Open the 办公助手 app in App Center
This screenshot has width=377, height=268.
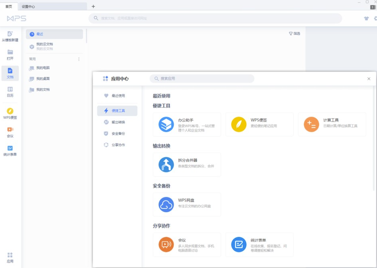click(187, 123)
